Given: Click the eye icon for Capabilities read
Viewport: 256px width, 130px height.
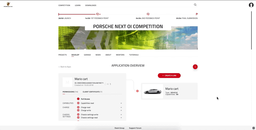Looking at the screenshot, I should (x=121, y=103).
